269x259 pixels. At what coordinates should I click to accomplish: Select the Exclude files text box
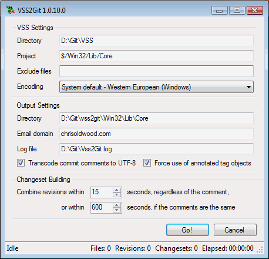[156, 71]
